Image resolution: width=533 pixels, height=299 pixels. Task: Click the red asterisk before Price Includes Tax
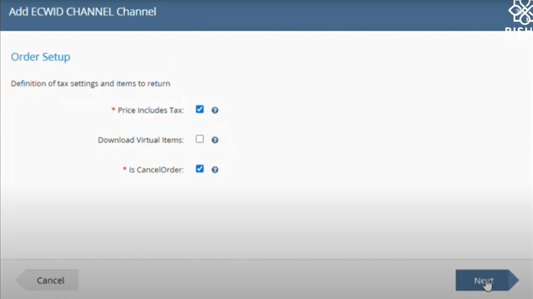pos(114,110)
